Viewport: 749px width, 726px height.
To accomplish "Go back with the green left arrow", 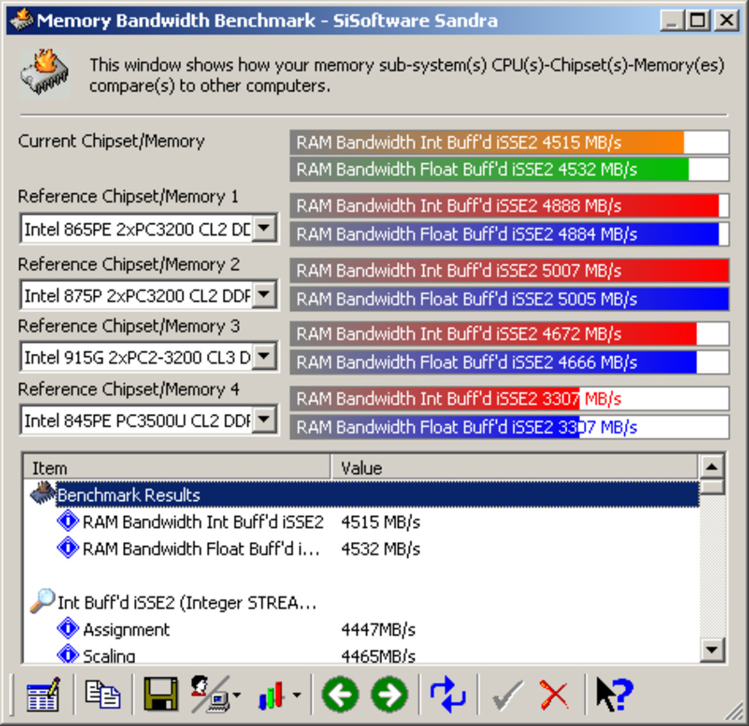I will pos(341,695).
